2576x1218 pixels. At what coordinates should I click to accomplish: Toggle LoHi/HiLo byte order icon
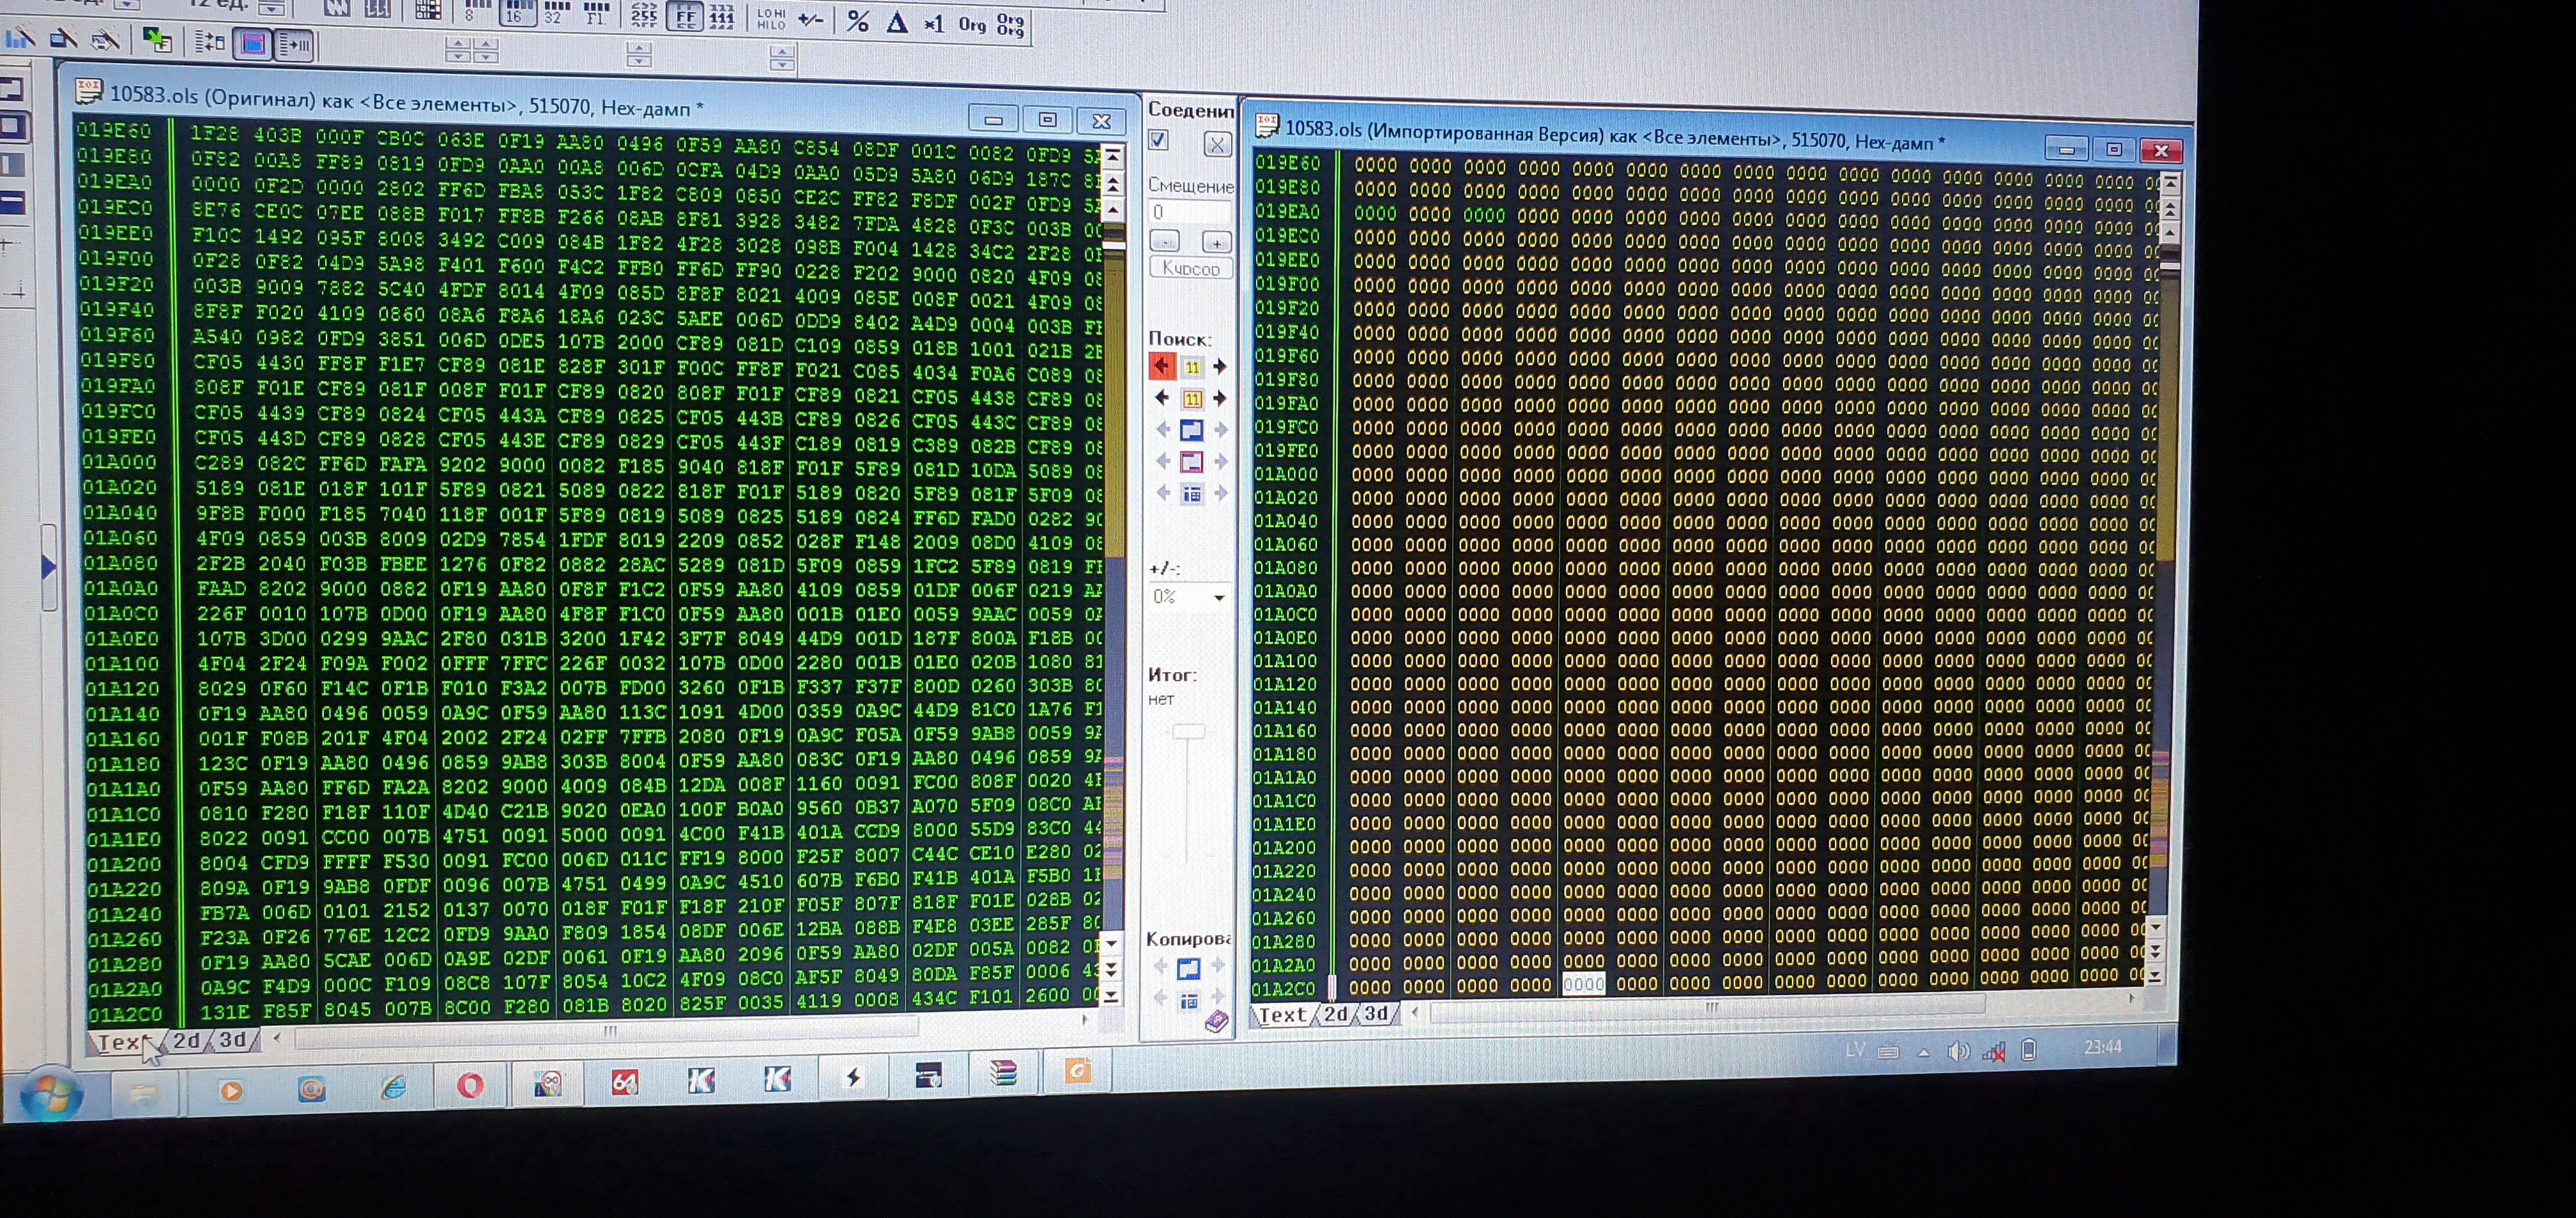pos(771,18)
